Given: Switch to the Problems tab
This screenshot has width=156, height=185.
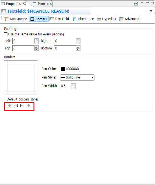Looking at the screenshot, I should 43,4.
